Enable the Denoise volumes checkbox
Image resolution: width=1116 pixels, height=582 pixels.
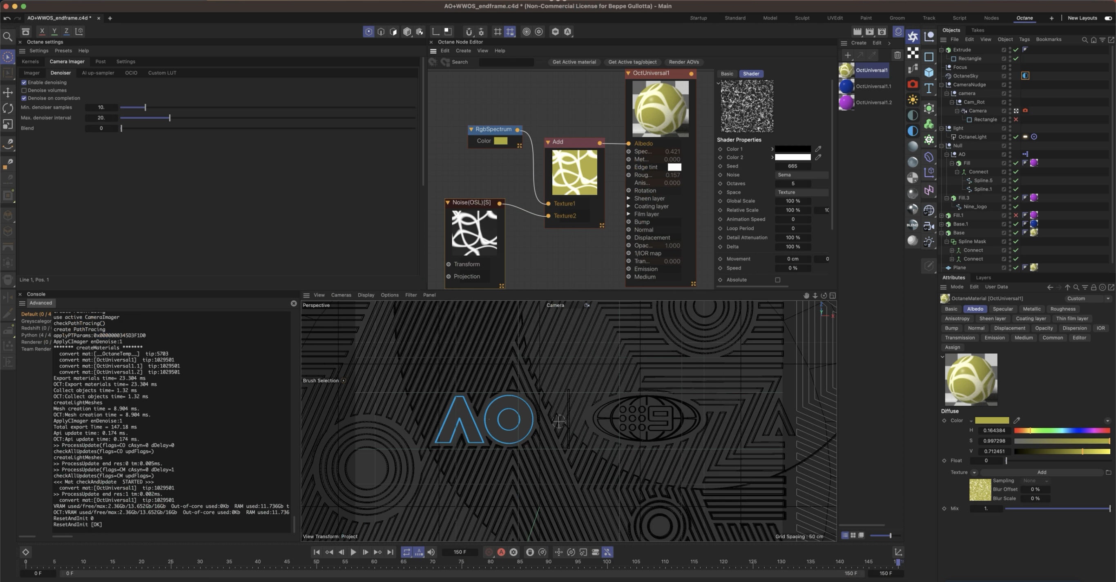(x=24, y=91)
